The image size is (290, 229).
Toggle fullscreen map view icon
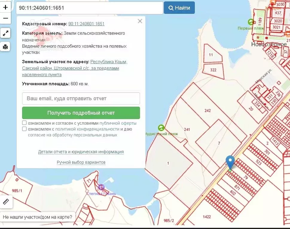5,33
